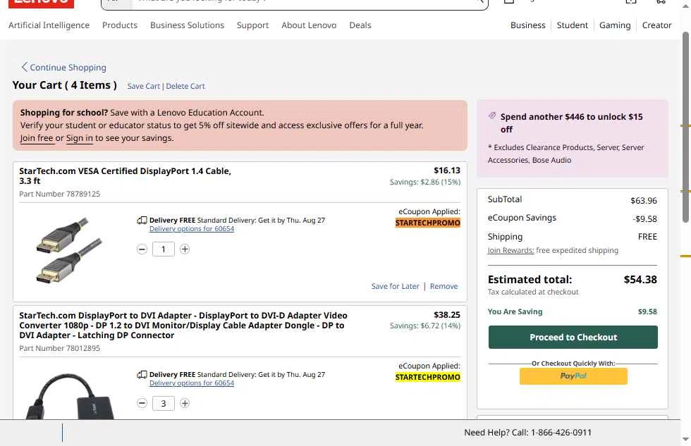
Task: Click the SubTotal $63.96 value
Action: [644, 201]
